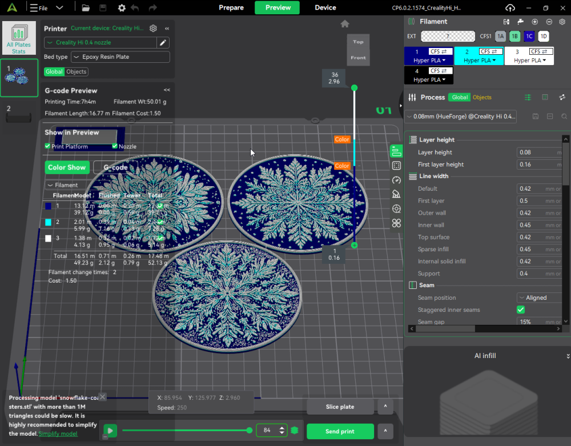Click the hexagon target icon in the vertical toolbar

point(396,208)
